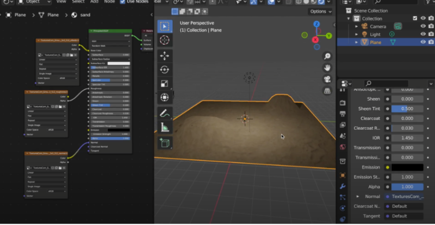The width and height of the screenshot is (435, 225).
Task: Switch to solid viewport shading
Action: [x=306, y=2]
